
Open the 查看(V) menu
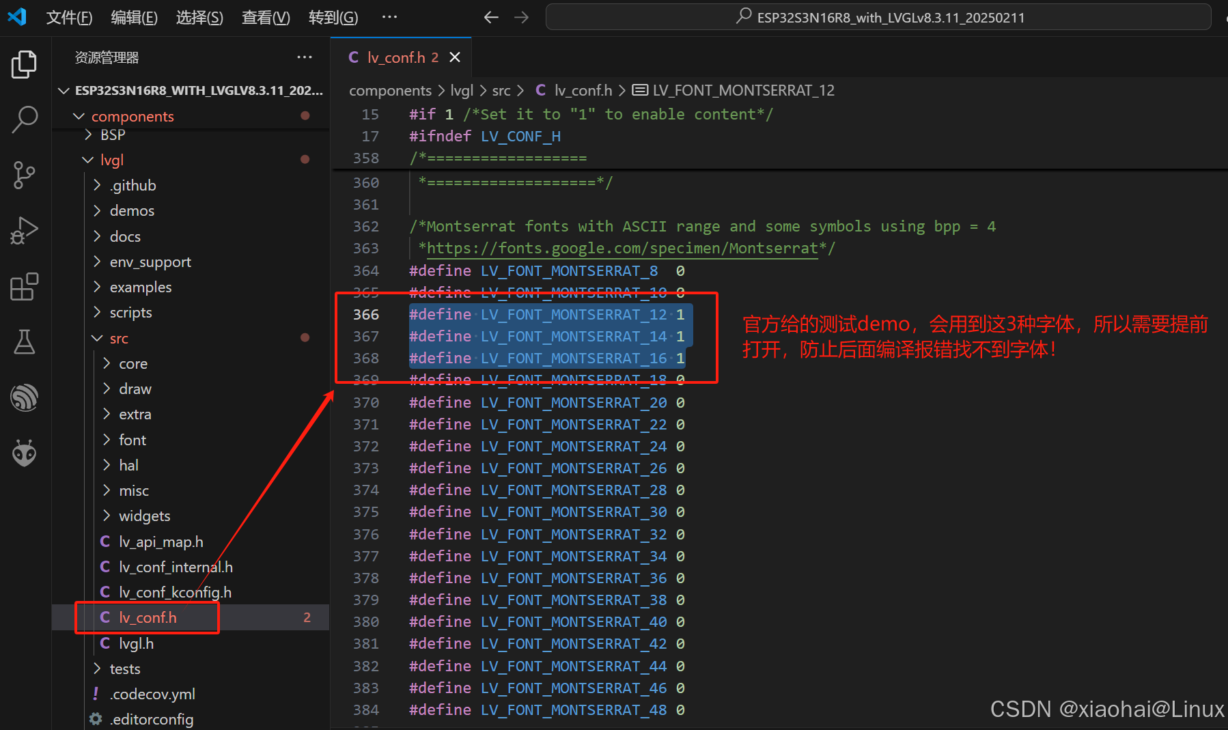tap(266, 17)
